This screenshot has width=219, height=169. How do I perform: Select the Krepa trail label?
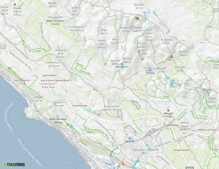[x=166, y=97]
